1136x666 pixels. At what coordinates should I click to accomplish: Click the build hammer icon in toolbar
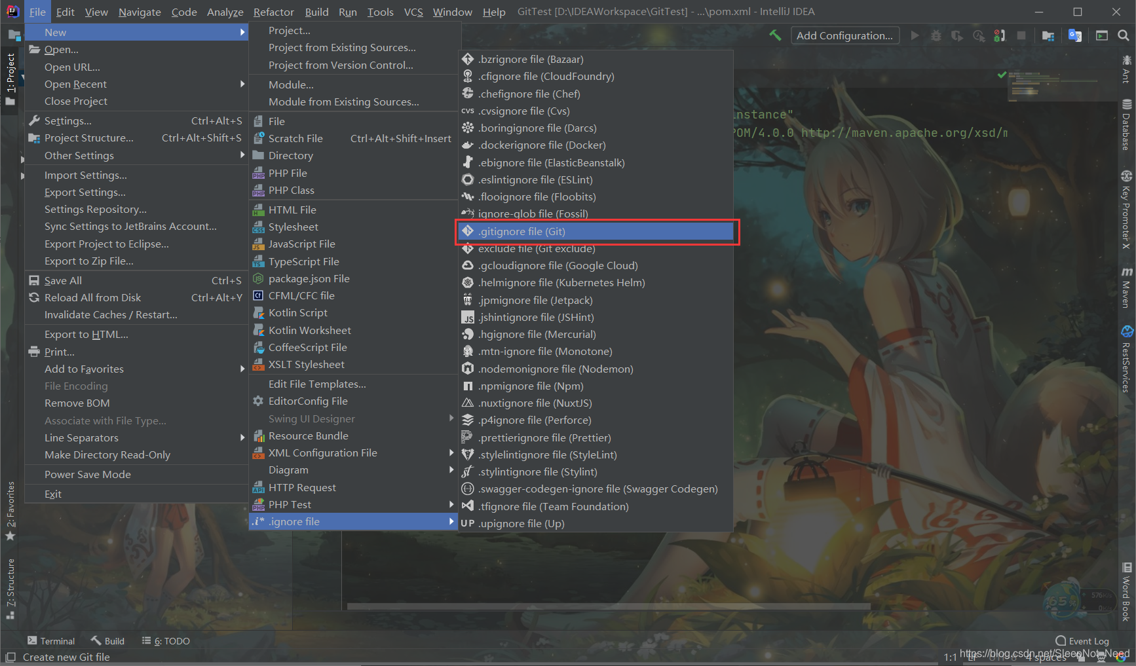click(775, 35)
